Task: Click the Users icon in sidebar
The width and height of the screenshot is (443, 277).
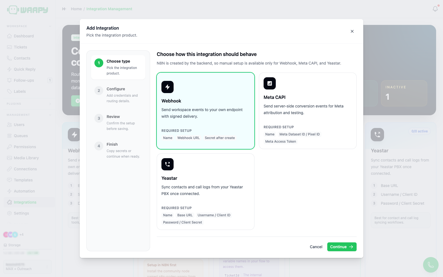Action: [x=9, y=125]
